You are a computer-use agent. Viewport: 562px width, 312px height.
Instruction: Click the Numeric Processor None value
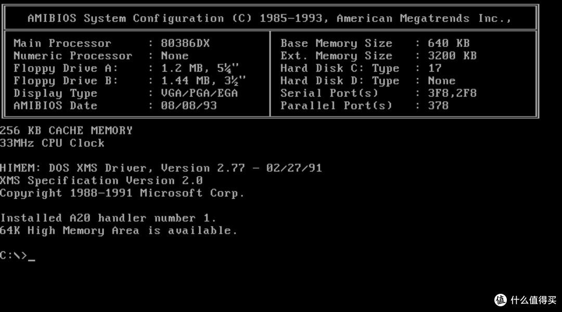(174, 56)
